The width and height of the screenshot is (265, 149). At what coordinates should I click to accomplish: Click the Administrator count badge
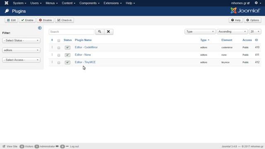point(37,147)
